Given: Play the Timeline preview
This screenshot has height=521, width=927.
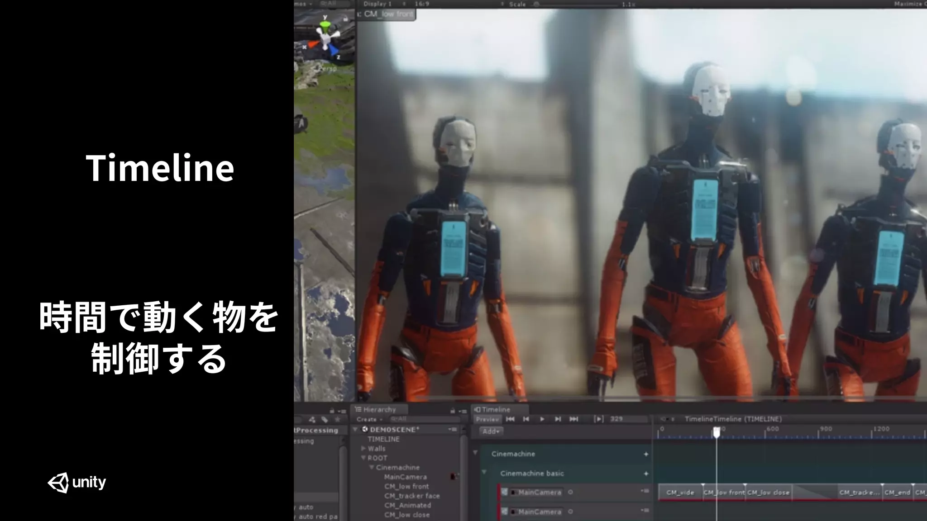Looking at the screenshot, I should click(542, 419).
